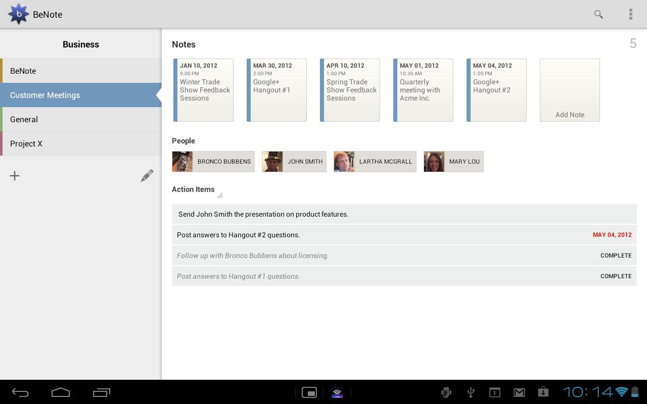Tap the BeNote app logo
Screen dimensions: 647x404
tap(19, 14)
